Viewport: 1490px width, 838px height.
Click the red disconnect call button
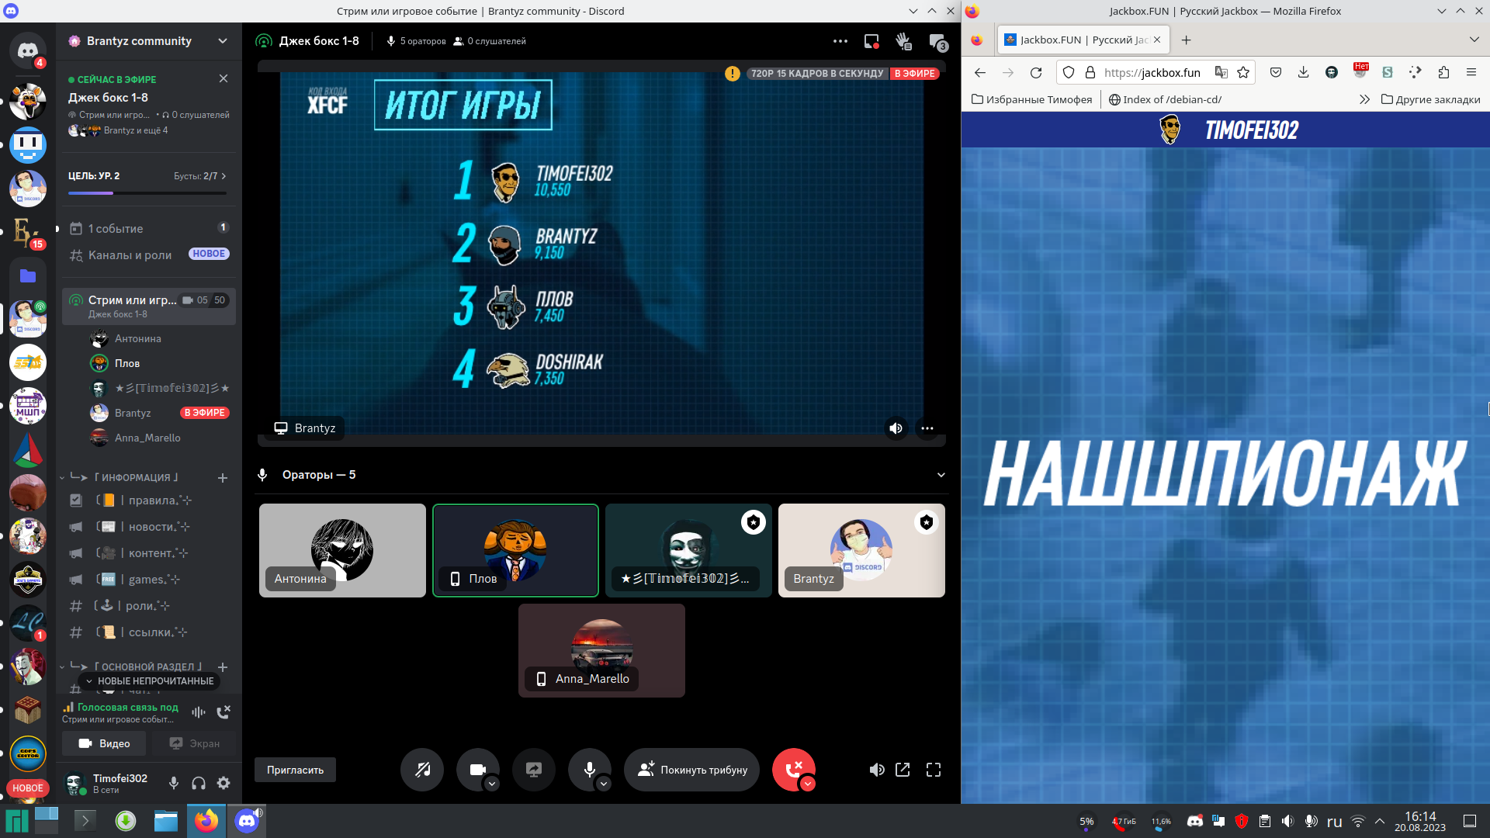coord(793,770)
